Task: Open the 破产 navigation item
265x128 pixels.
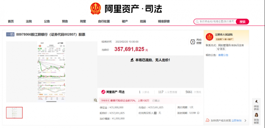Action: (x=125, y=21)
